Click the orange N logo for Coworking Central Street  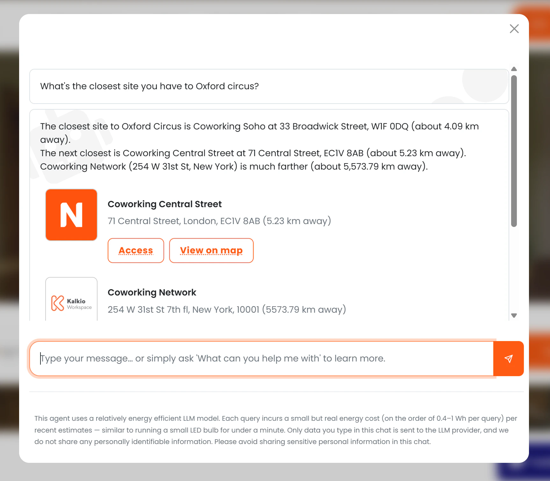pos(71,215)
